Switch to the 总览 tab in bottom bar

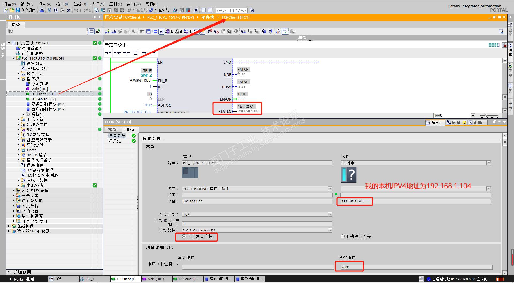[63, 279]
